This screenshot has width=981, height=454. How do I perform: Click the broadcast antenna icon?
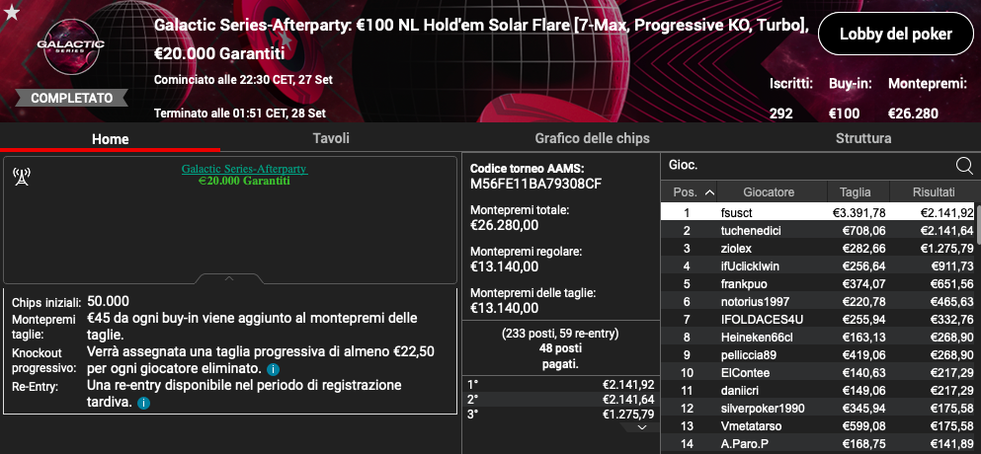click(20, 177)
